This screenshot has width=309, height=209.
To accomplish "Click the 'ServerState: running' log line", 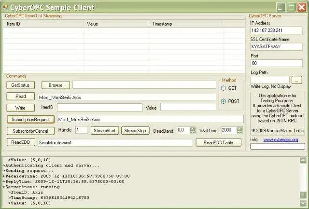I will point(31,187).
